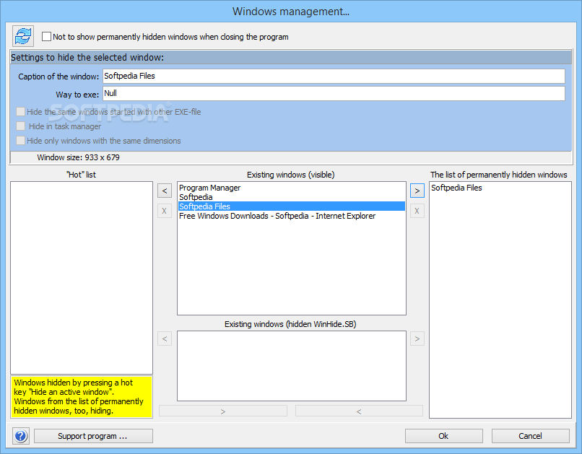Dismiss dialog with Cancel button
The width and height of the screenshot is (582, 454).
click(x=531, y=436)
